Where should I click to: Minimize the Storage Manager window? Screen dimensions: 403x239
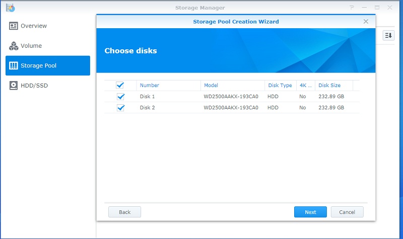click(364, 8)
